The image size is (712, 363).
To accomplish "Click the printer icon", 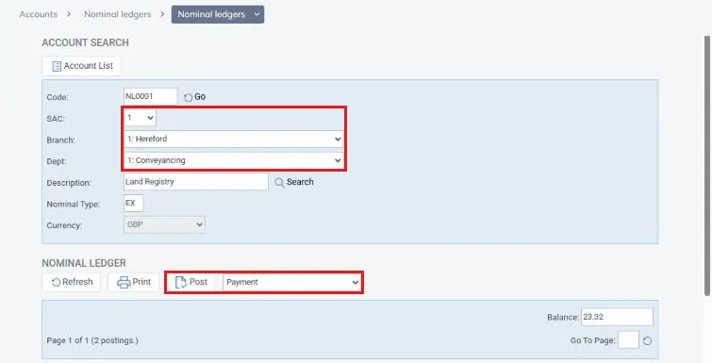I will [x=124, y=282].
